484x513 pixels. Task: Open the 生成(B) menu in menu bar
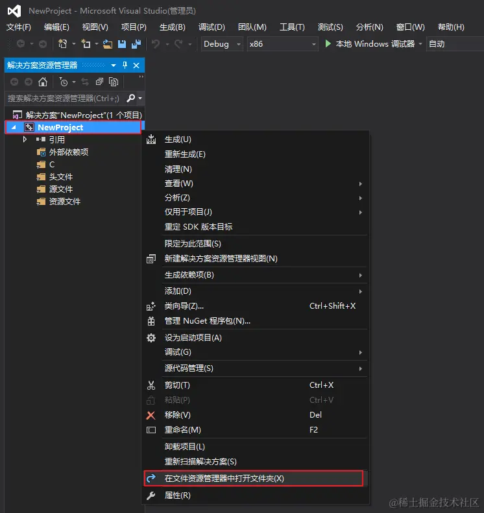click(x=173, y=27)
